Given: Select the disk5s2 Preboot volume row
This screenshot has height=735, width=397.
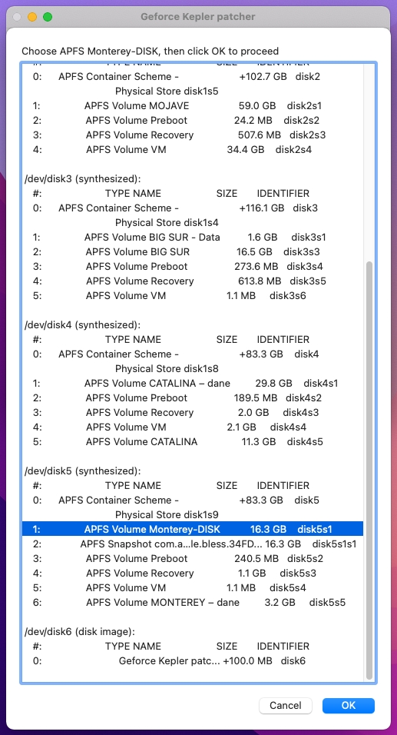Looking at the screenshot, I should 193,558.
